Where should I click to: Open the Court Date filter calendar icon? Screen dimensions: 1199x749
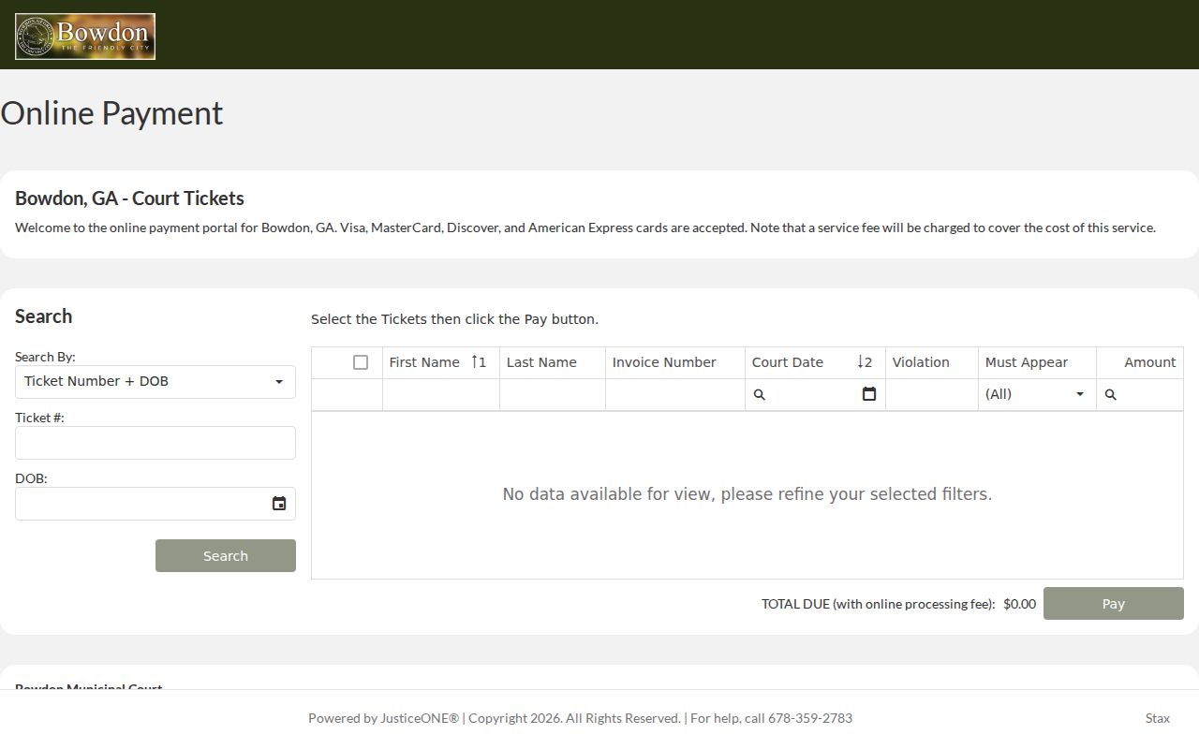869,394
